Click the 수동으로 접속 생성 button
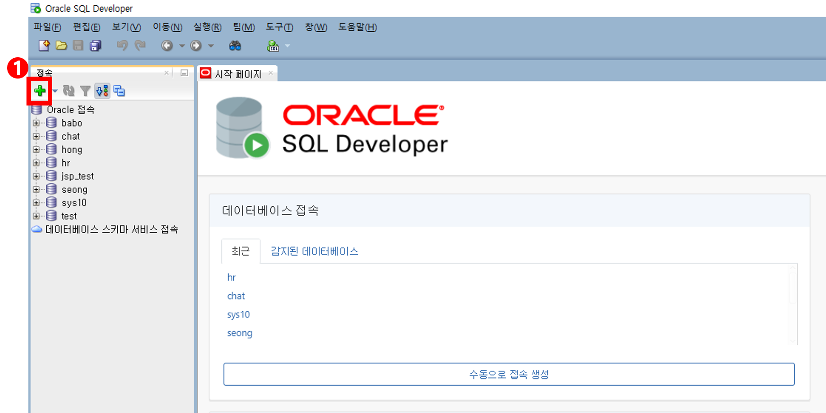 coord(509,374)
